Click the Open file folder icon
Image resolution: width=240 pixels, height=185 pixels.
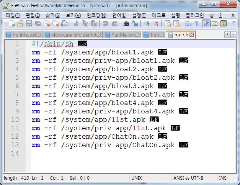[x=20, y=24]
